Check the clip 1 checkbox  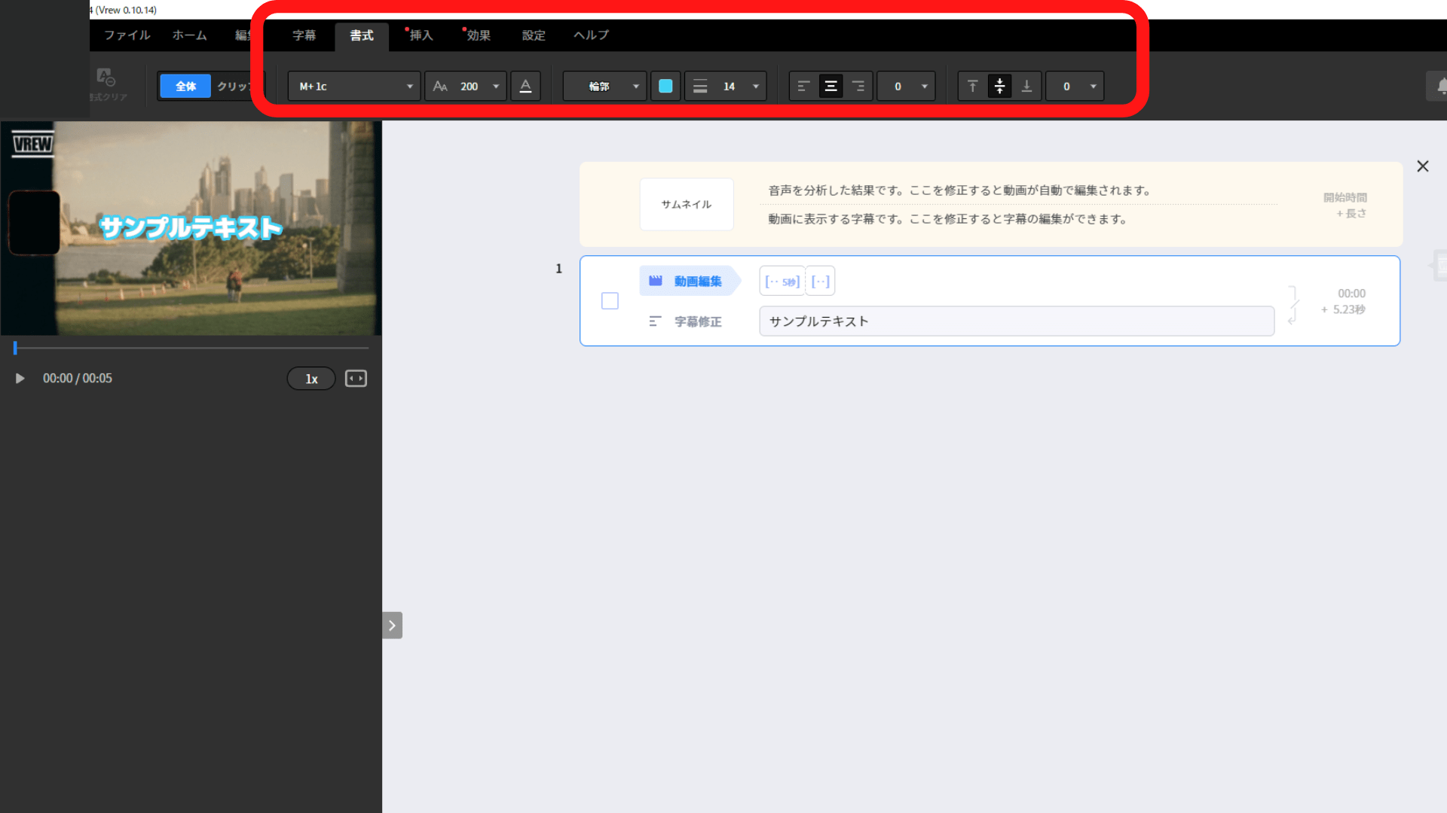(610, 301)
